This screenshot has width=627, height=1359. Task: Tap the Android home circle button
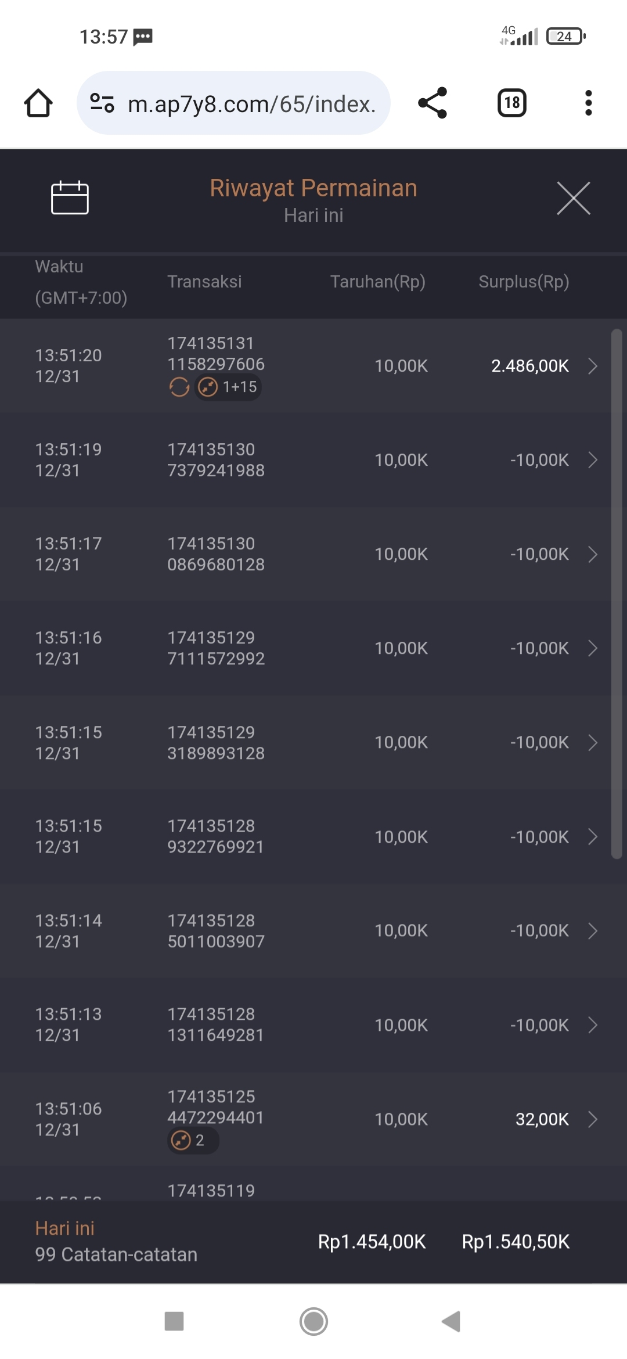[x=313, y=1321]
